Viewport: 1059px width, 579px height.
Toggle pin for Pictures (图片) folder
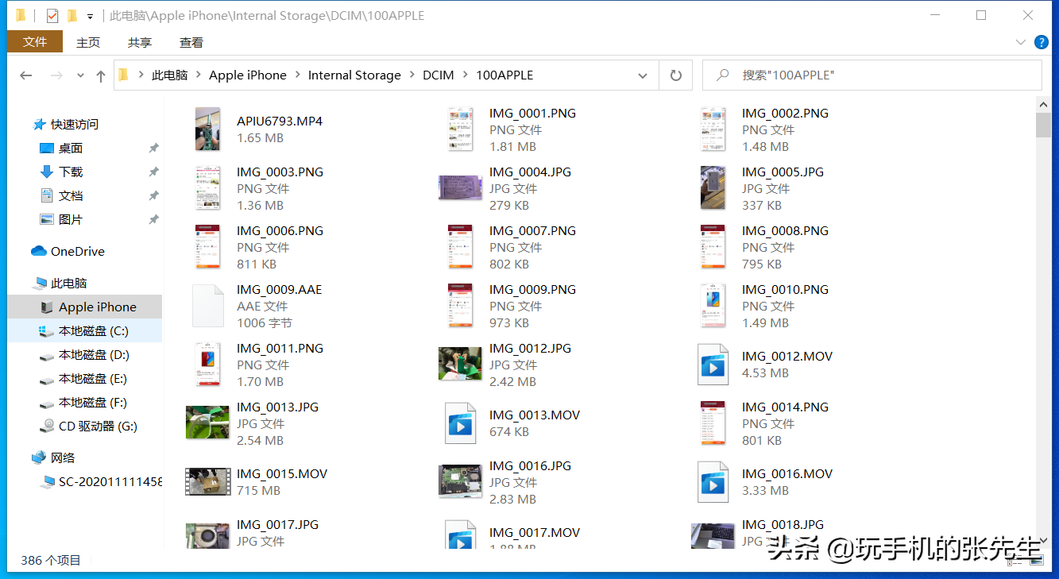(x=153, y=220)
